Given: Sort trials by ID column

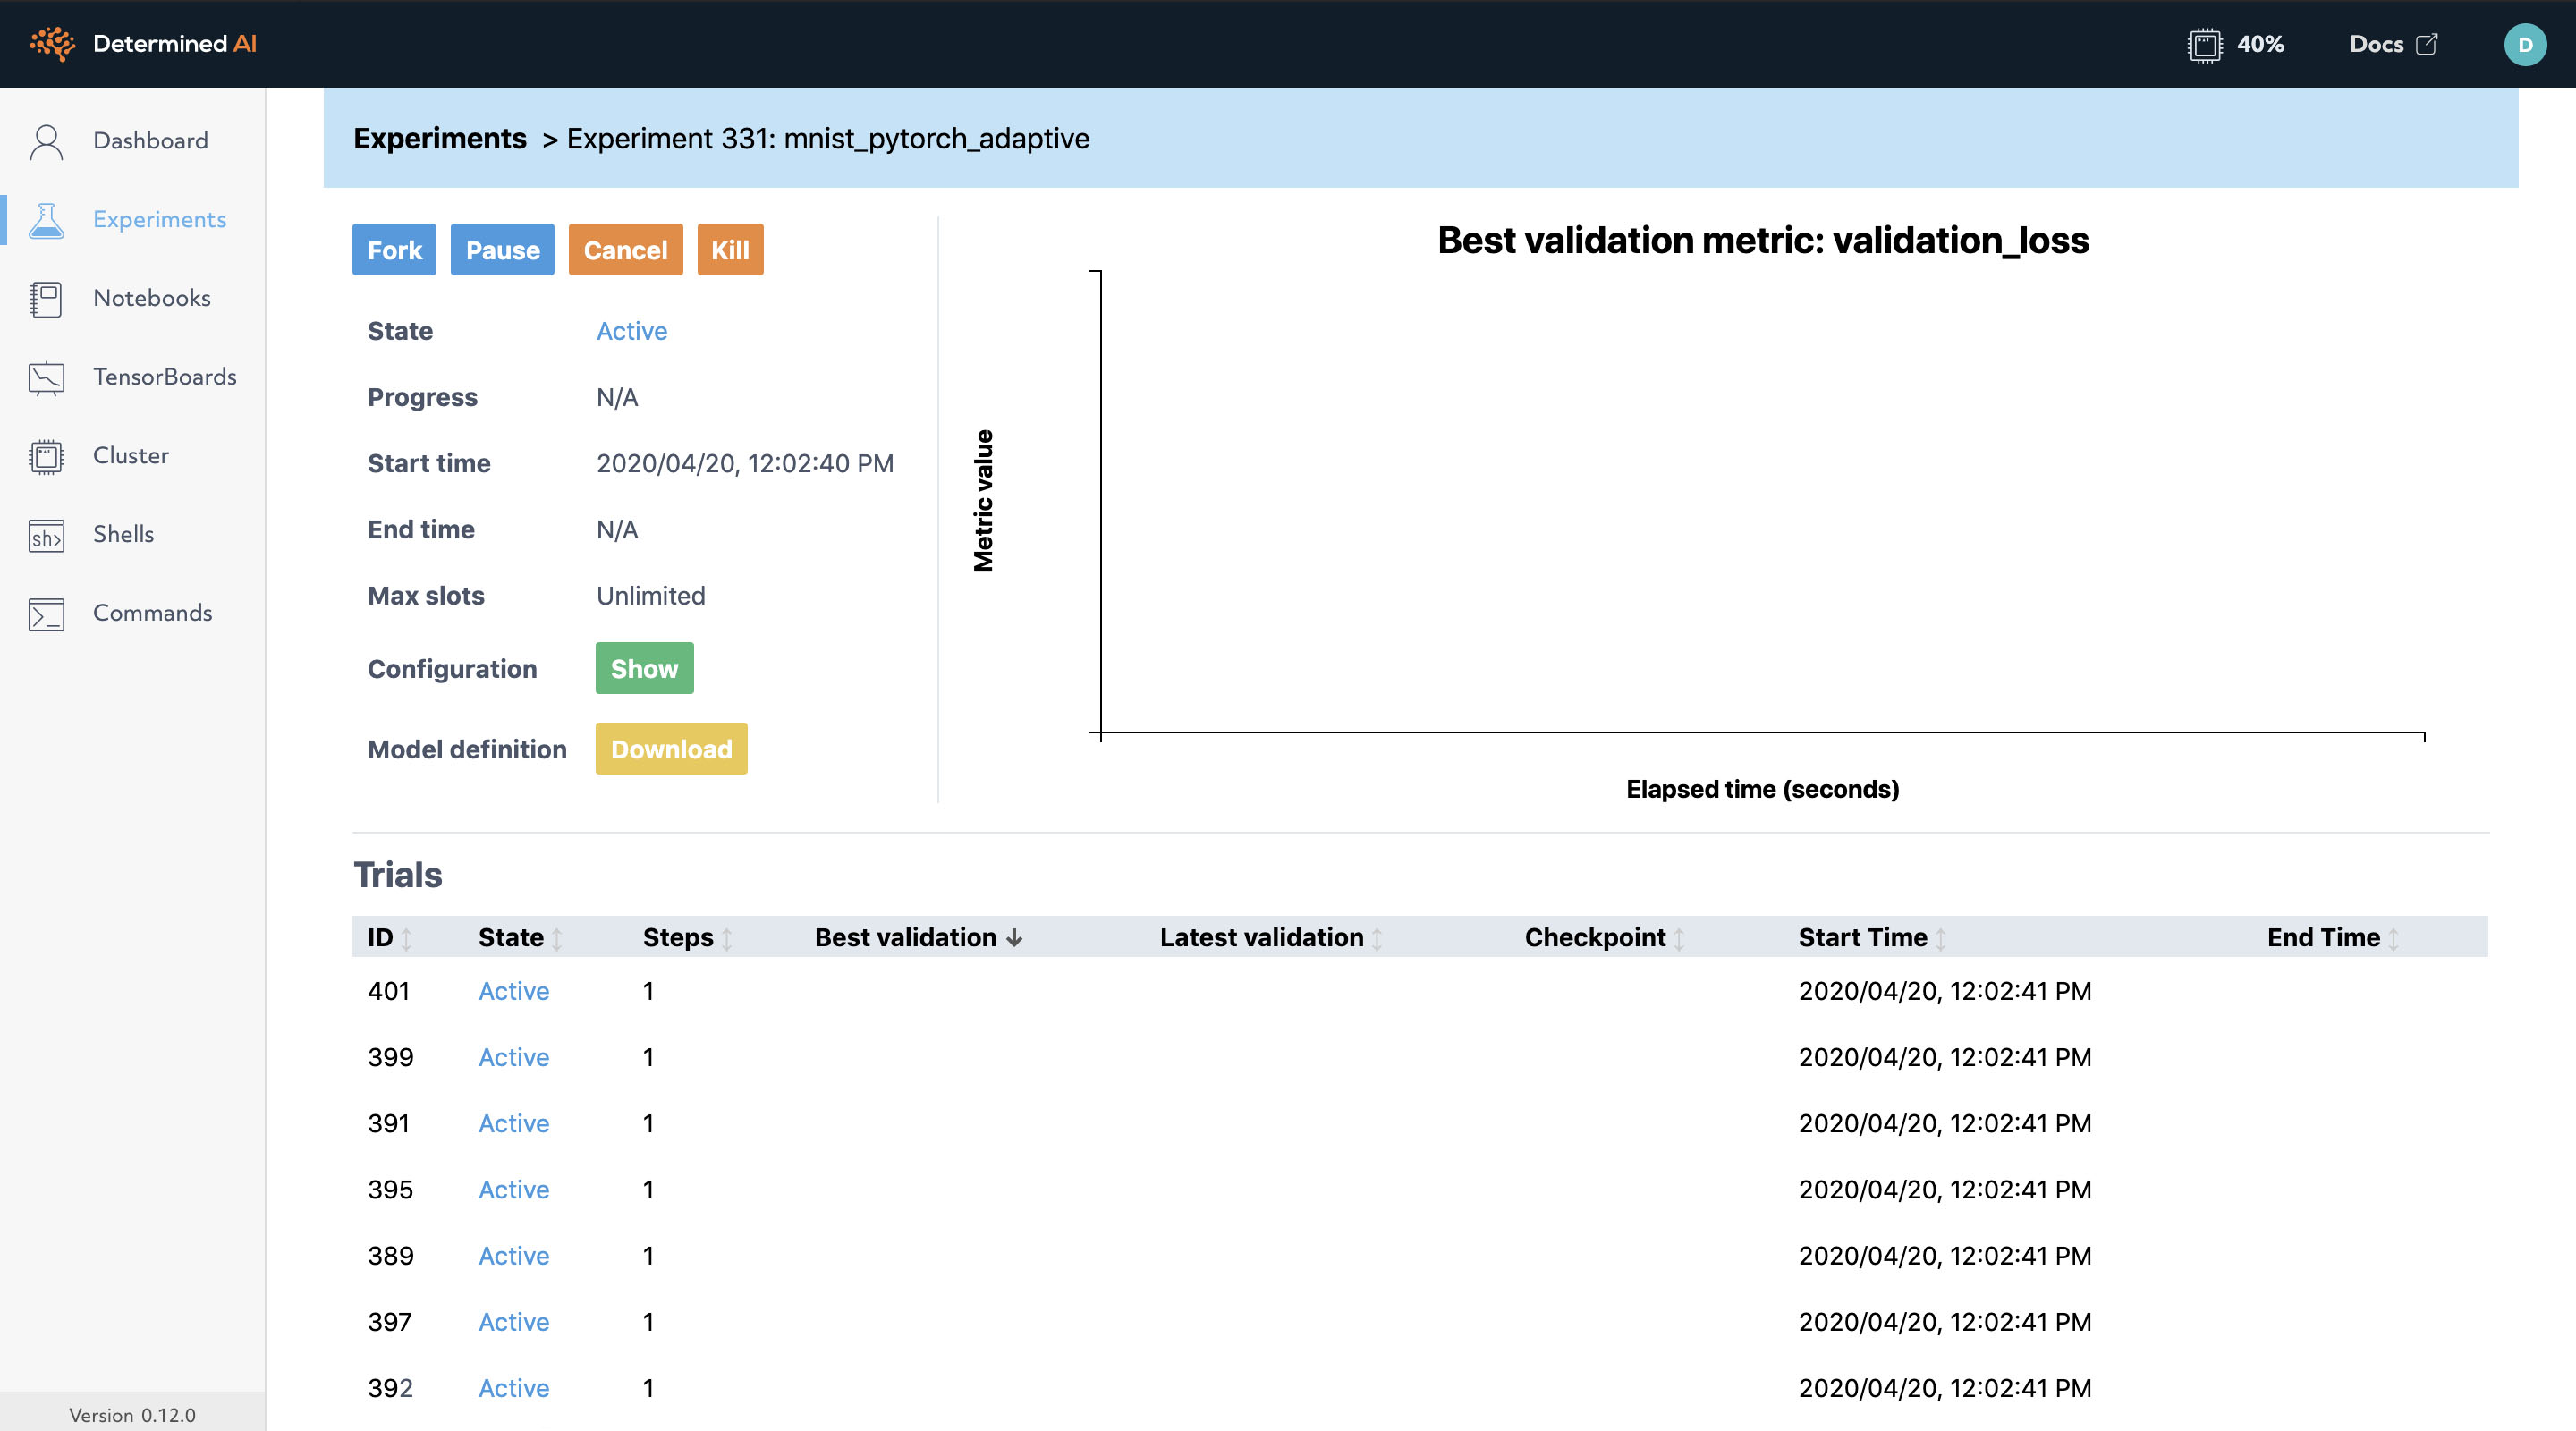Looking at the screenshot, I should point(389,938).
